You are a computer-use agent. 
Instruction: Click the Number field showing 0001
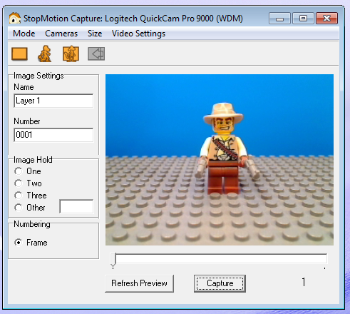pyautogui.click(x=53, y=135)
